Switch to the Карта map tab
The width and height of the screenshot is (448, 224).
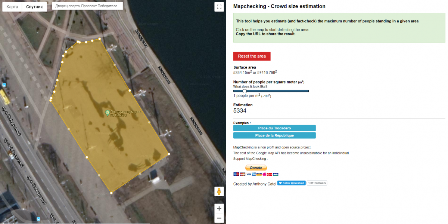coord(12,7)
